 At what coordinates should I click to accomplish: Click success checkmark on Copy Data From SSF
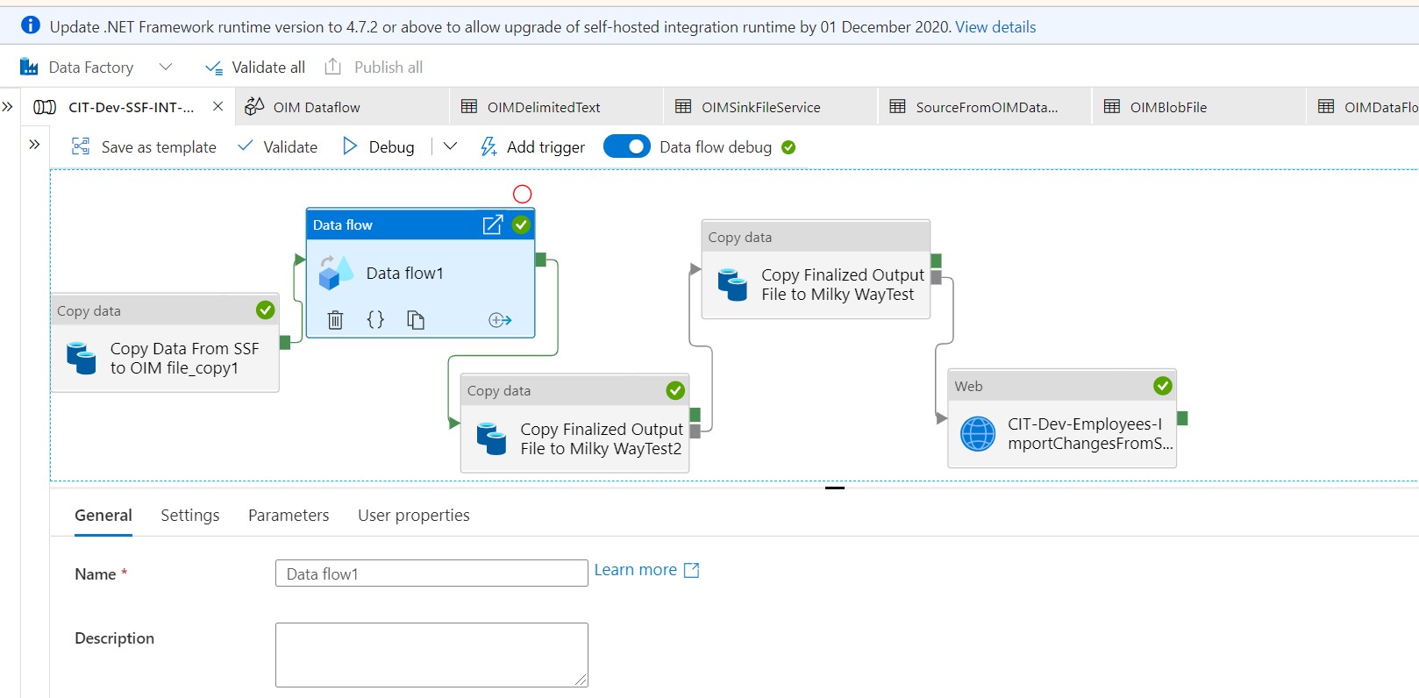(265, 310)
